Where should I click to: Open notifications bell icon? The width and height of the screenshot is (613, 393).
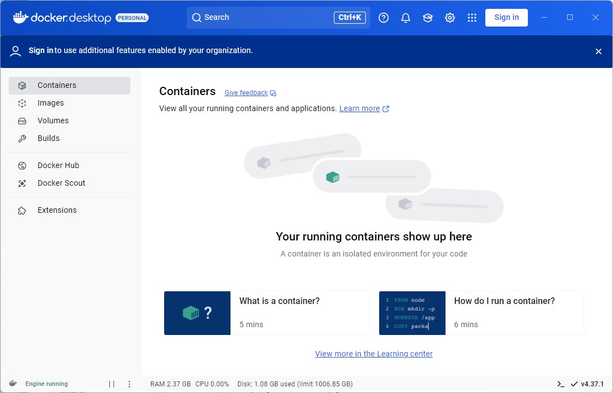406,18
